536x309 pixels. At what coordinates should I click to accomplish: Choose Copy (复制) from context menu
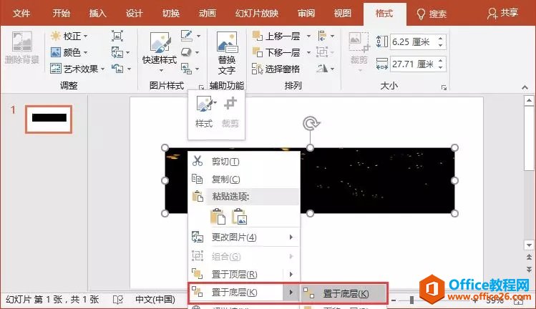[x=225, y=179]
